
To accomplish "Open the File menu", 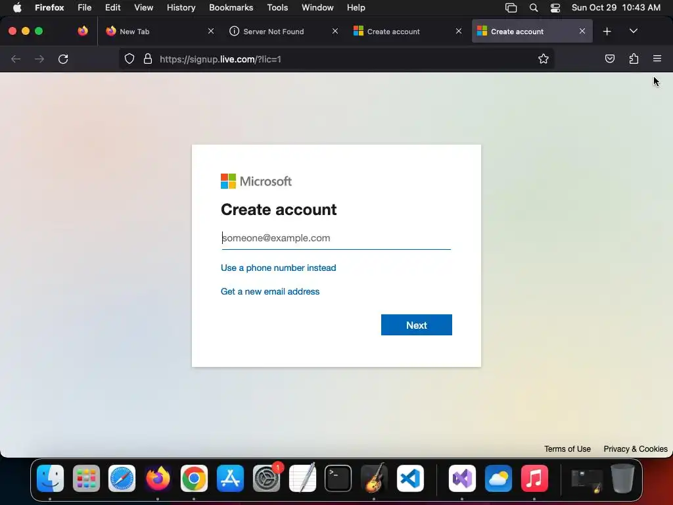I will point(85,7).
